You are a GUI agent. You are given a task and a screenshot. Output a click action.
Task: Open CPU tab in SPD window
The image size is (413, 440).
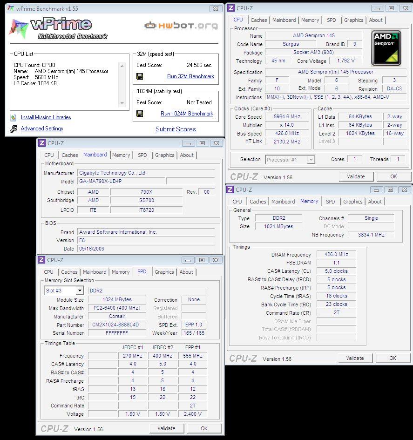point(48,272)
